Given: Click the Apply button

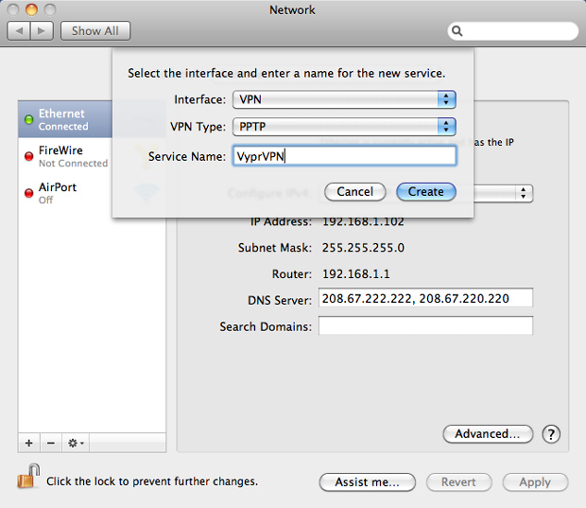Looking at the screenshot, I should 535,482.
